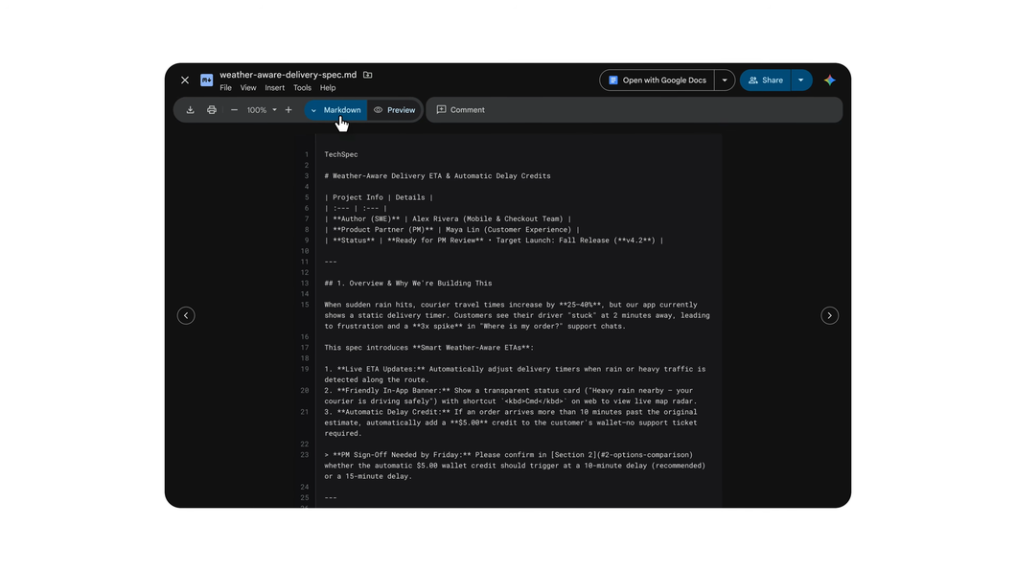Click the markdown file type icon
Screen dimensions: 1016x571
(207, 80)
